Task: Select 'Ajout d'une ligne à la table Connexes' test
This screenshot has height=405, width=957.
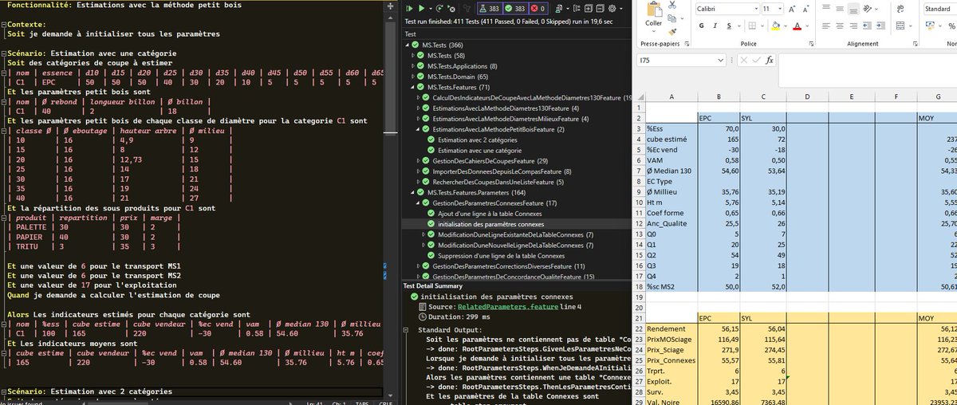Action: click(x=490, y=214)
